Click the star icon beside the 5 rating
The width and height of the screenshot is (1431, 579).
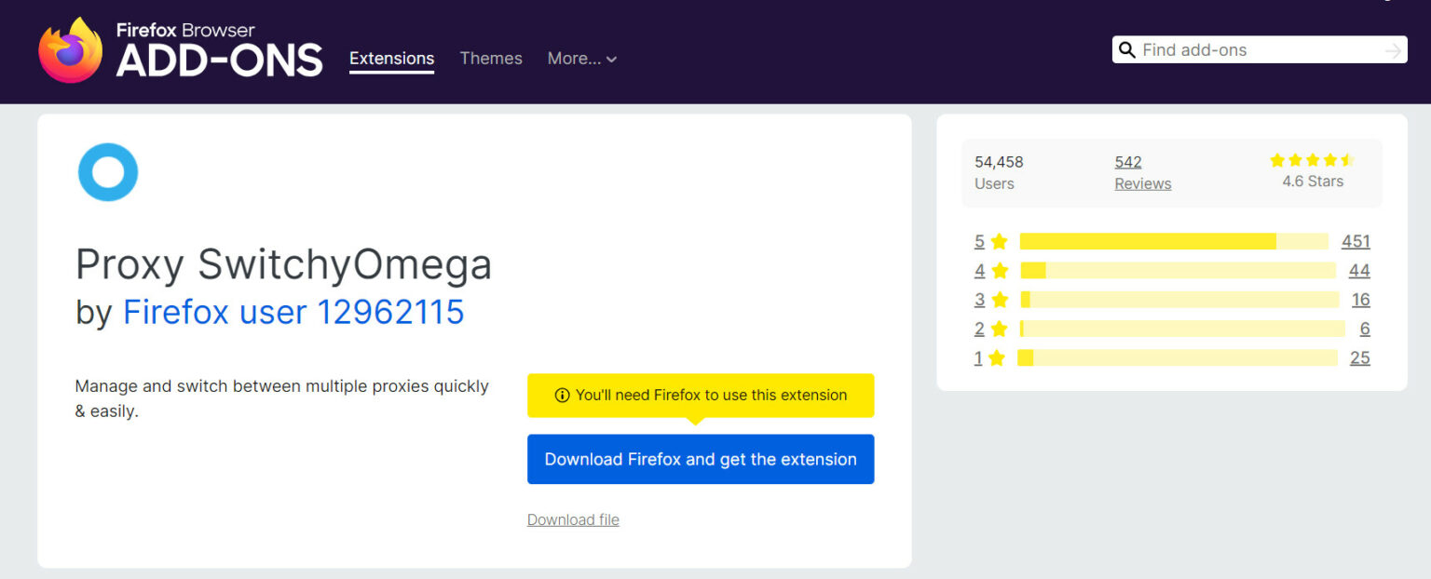1000,241
